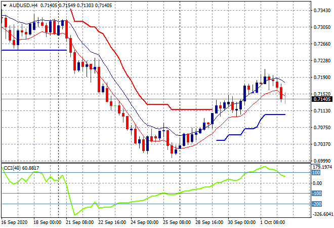Click the green CCI line's lowest trough
334x228 pixels.
tap(74, 214)
